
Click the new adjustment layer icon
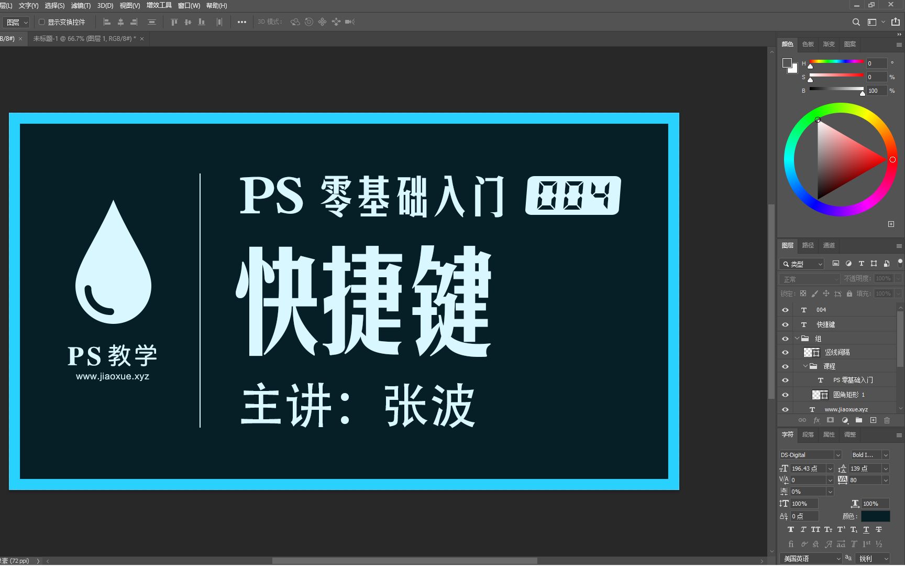tap(845, 420)
